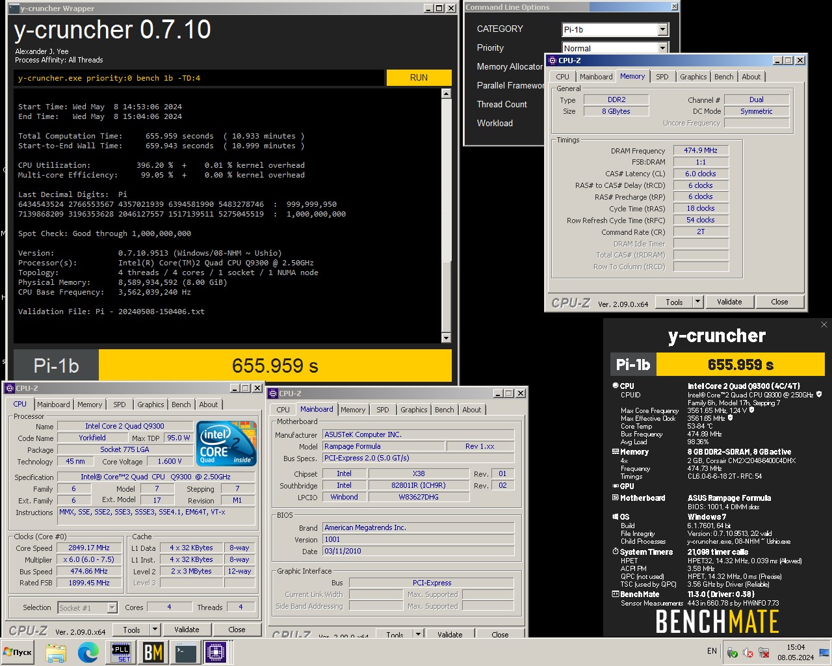
Task: Click title icon of CPU-Z Memory window
Action: 552,60
